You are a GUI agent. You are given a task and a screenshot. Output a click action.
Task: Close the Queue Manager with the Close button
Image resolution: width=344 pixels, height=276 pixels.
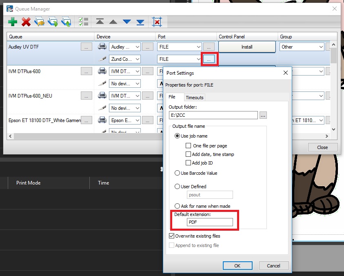tap(322, 147)
